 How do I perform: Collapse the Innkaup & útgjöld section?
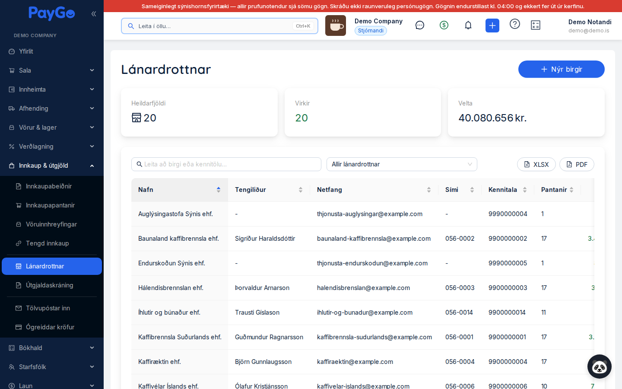click(x=52, y=166)
